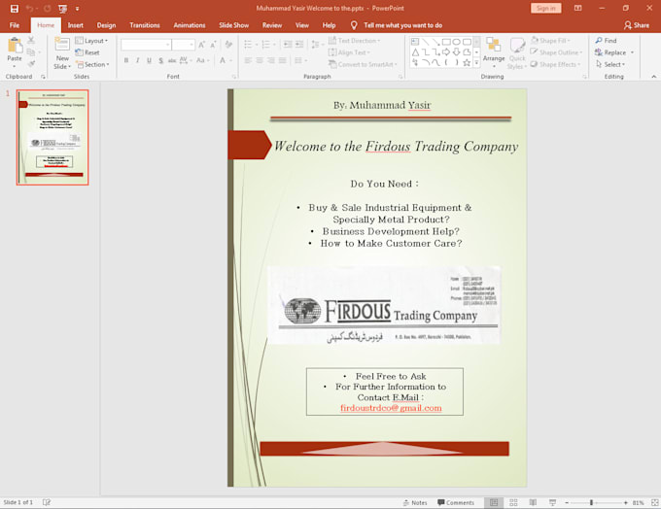Viewport: 661px width, 509px height.
Task: Select the star shape in shapes gallery
Action: (x=467, y=63)
